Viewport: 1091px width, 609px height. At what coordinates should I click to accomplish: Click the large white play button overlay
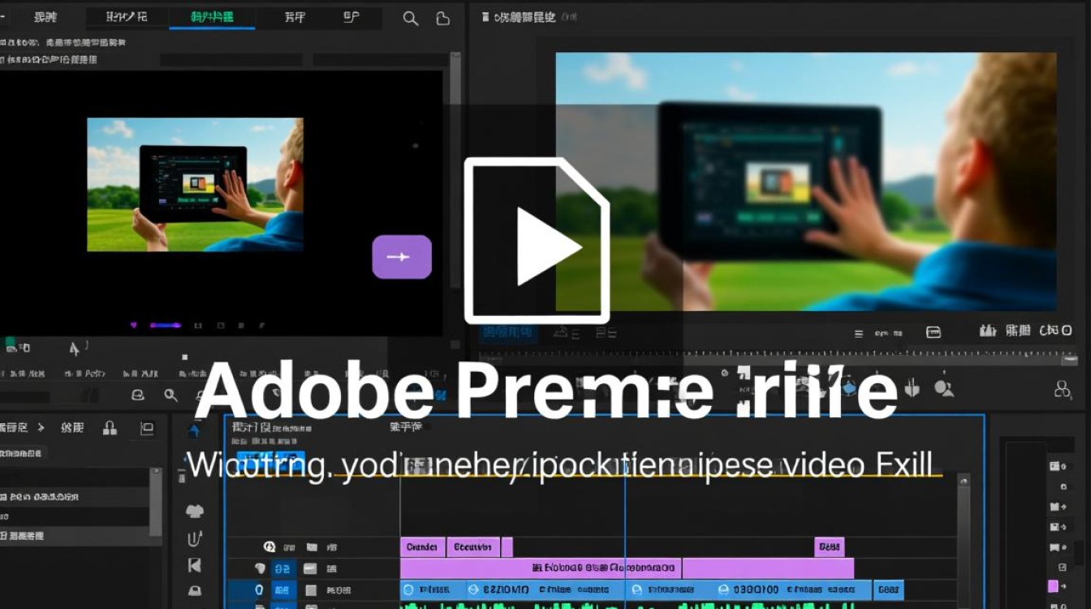pos(537,242)
